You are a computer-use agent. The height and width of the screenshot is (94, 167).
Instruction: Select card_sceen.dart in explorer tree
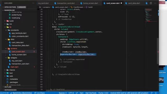tap(18, 52)
